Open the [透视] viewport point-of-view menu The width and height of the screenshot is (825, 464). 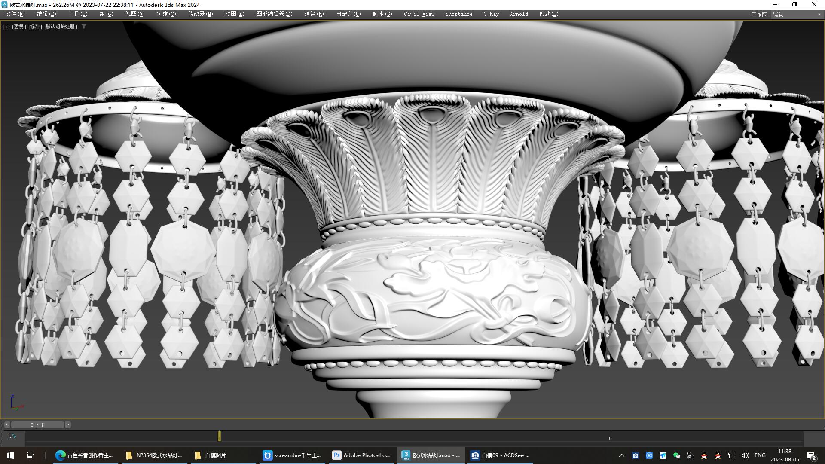click(x=18, y=27)
